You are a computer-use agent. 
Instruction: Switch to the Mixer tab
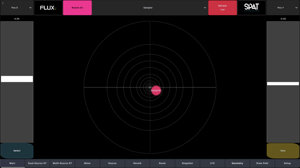pos(87,163)
